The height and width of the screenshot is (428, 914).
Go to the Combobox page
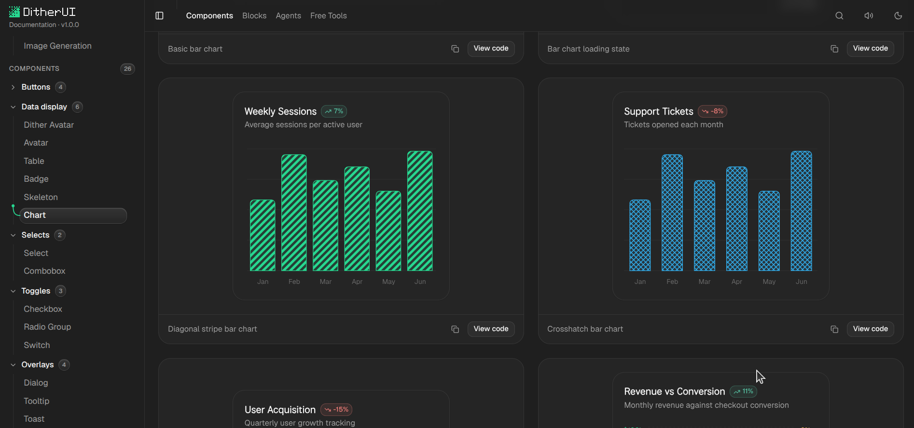(x=44, y=271)
